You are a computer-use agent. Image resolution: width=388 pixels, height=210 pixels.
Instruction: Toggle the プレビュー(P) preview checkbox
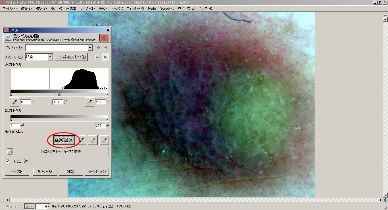click(7, 161)
